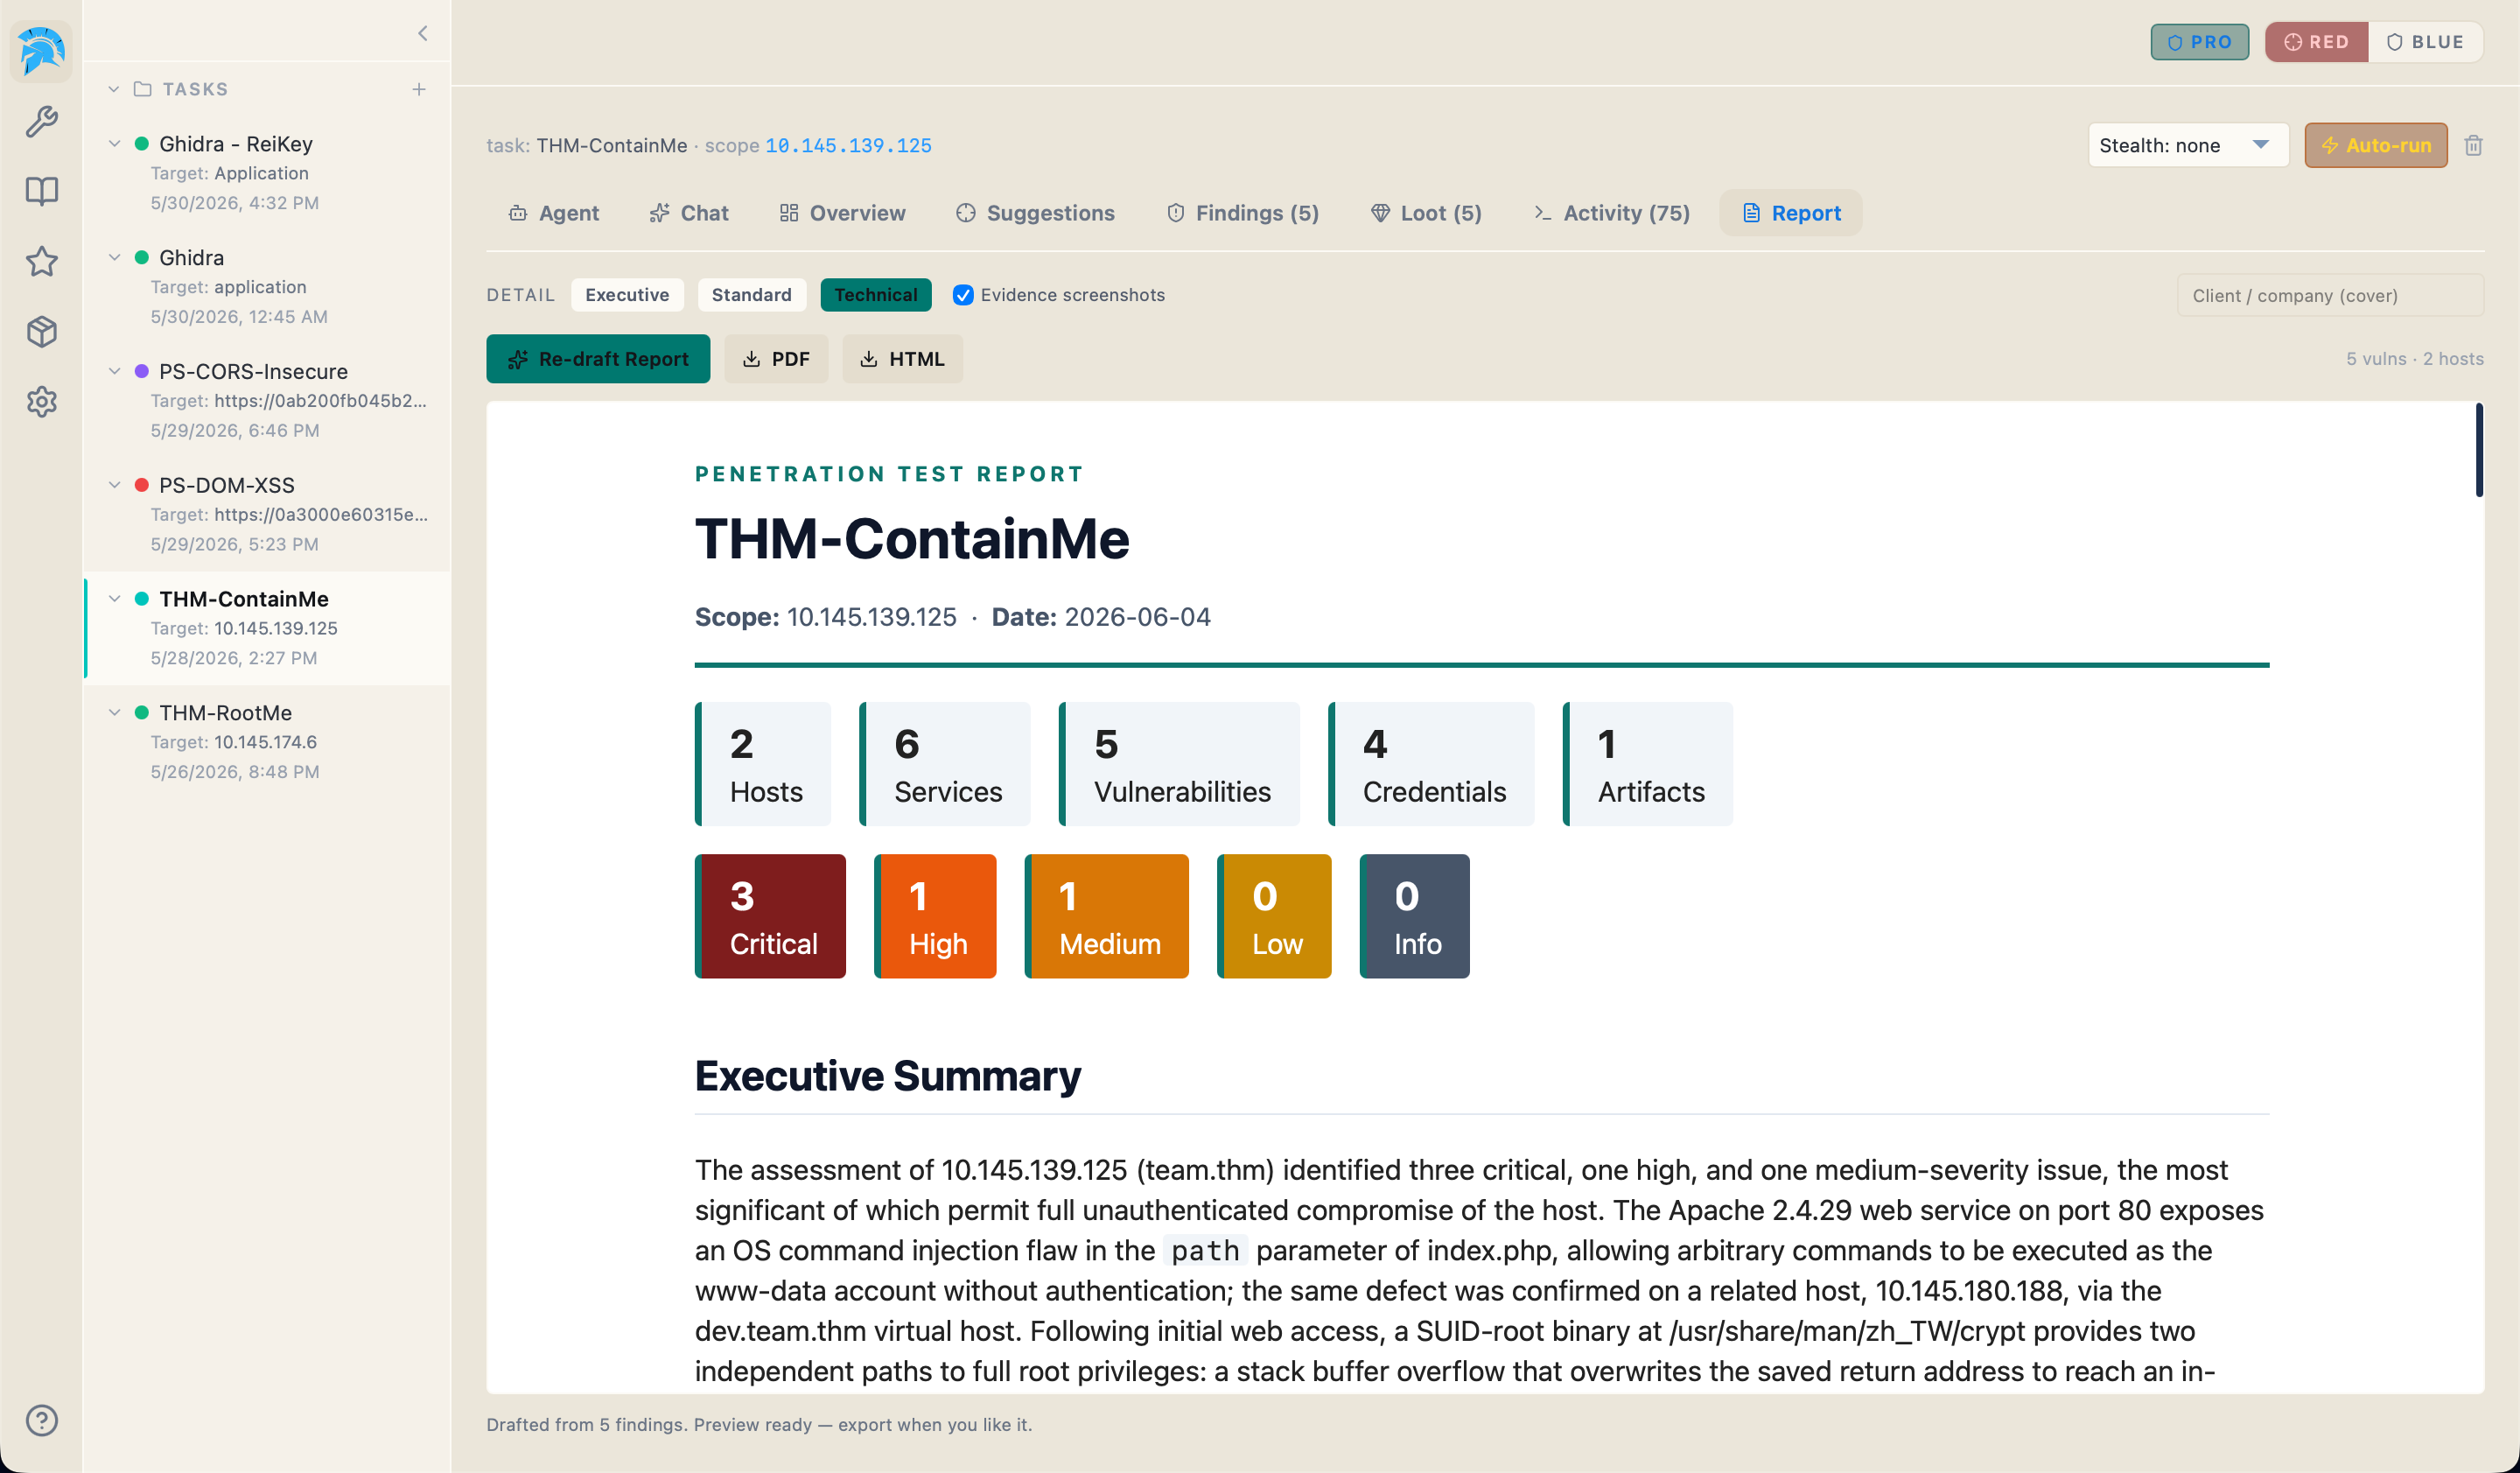This screenshot has width=2520, height=1473.
Task: Click the status dot of THM-RootMe
Action: 141,712
